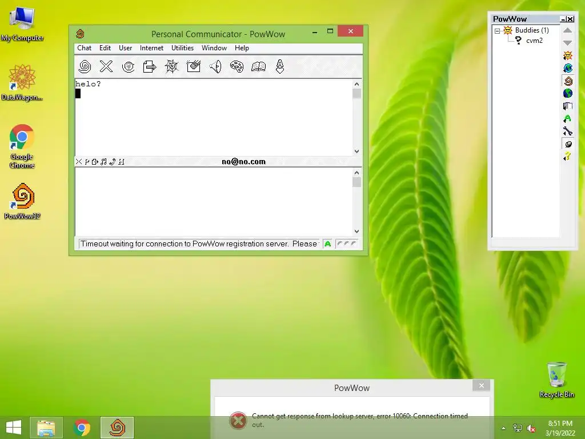Click upper chat pane scroll down arrow

[356, 151]
